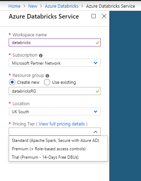Select the Create new radio button
Image resolution: width=141 pixels, height=181 pixels.
[12, 82]
